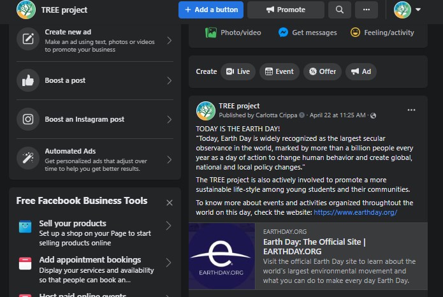
Task: Open Earth Day: The Official Site link title
Action: 314,247
